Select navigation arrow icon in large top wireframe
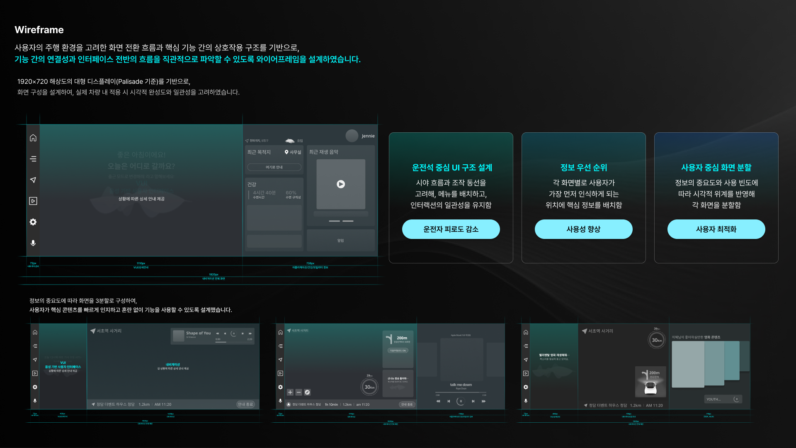Viewport: 796px width, 448px height. (33, 180)
